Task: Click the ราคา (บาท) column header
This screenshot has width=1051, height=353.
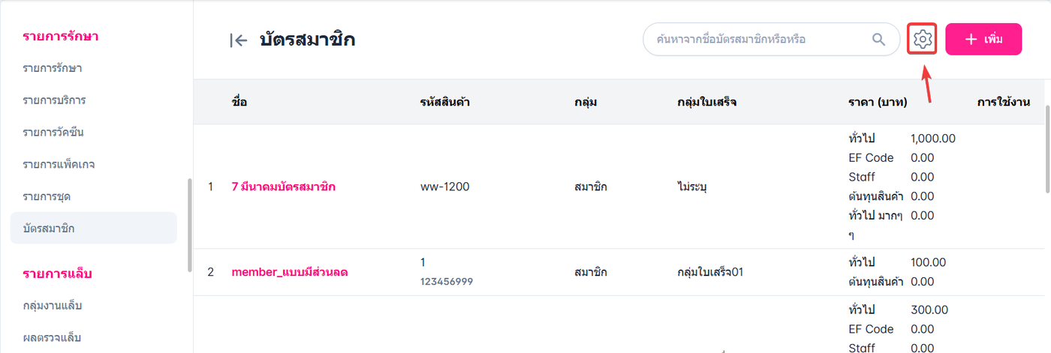Action: (x=877, y=102)
